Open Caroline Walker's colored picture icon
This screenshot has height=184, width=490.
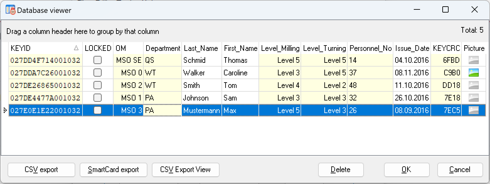click(474, 73)
